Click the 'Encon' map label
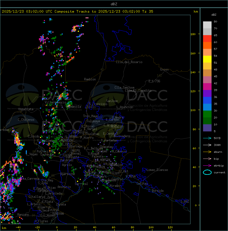The height and width of the screenshot is (231, 228). point(164,69)
